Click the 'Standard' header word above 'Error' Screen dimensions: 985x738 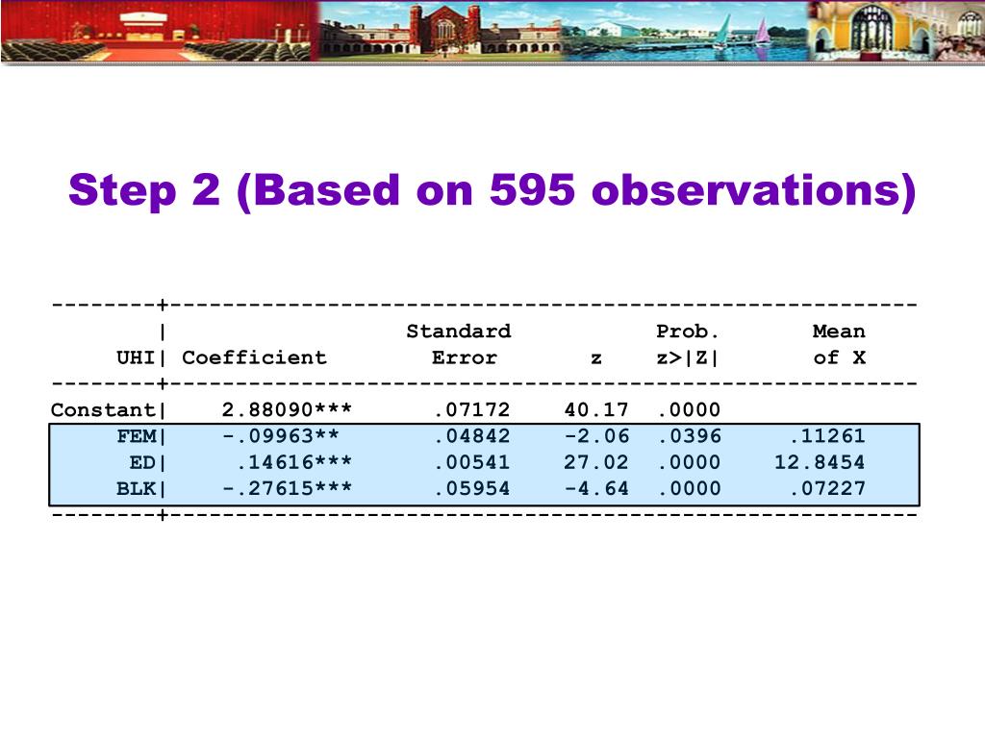point(459,332)
